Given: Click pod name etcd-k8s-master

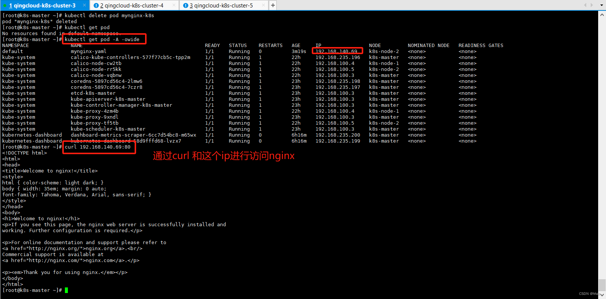Looking at the screenshot, I should [x=93, y=93].
